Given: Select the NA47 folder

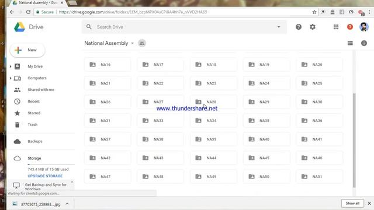Looking at the screenshot, I should pos(108,176).
